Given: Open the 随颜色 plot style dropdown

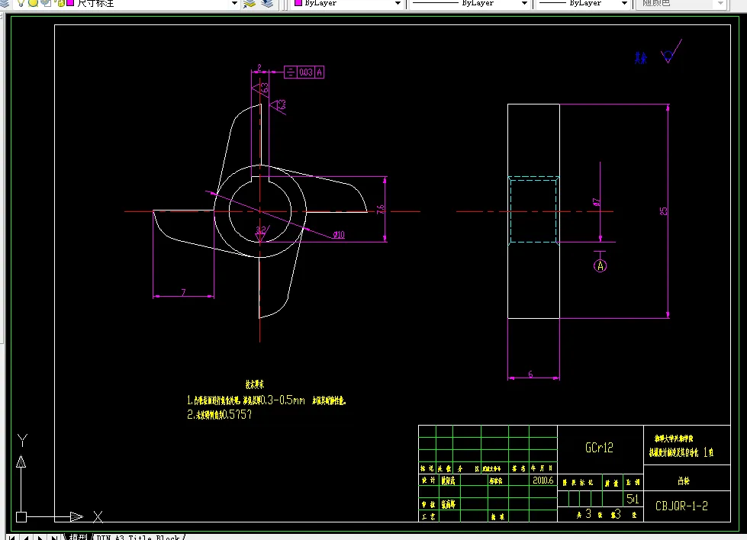Looking at the screenshot, I should click(x=721, y=3).
